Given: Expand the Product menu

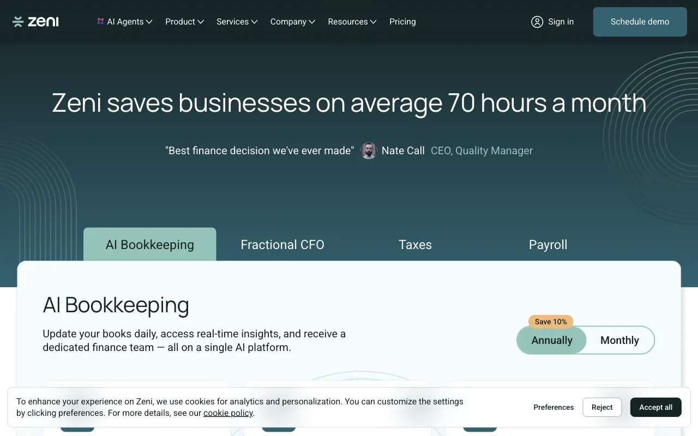Looking at the screenshot, I should (184, 22).
